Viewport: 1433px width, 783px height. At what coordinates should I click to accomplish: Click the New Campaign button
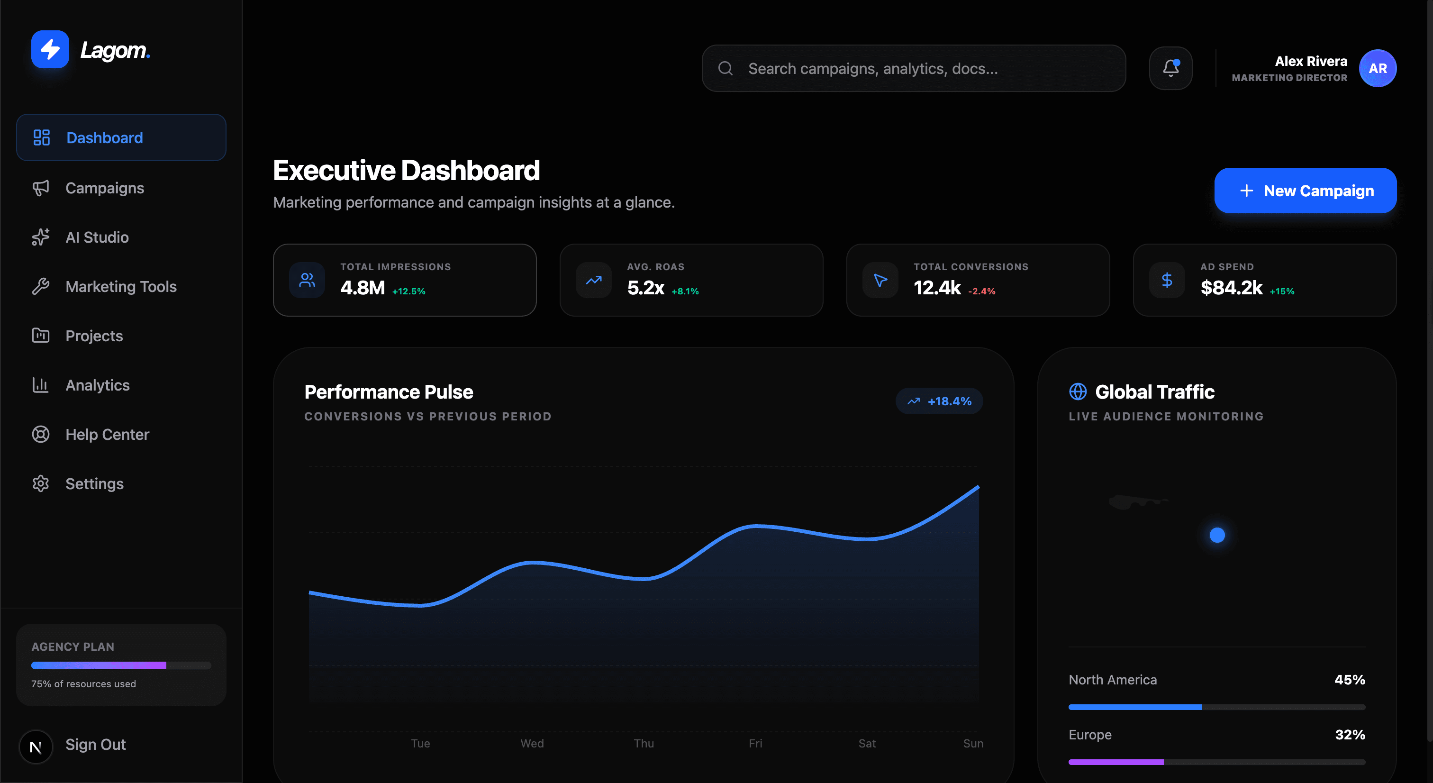[1305, 191]
